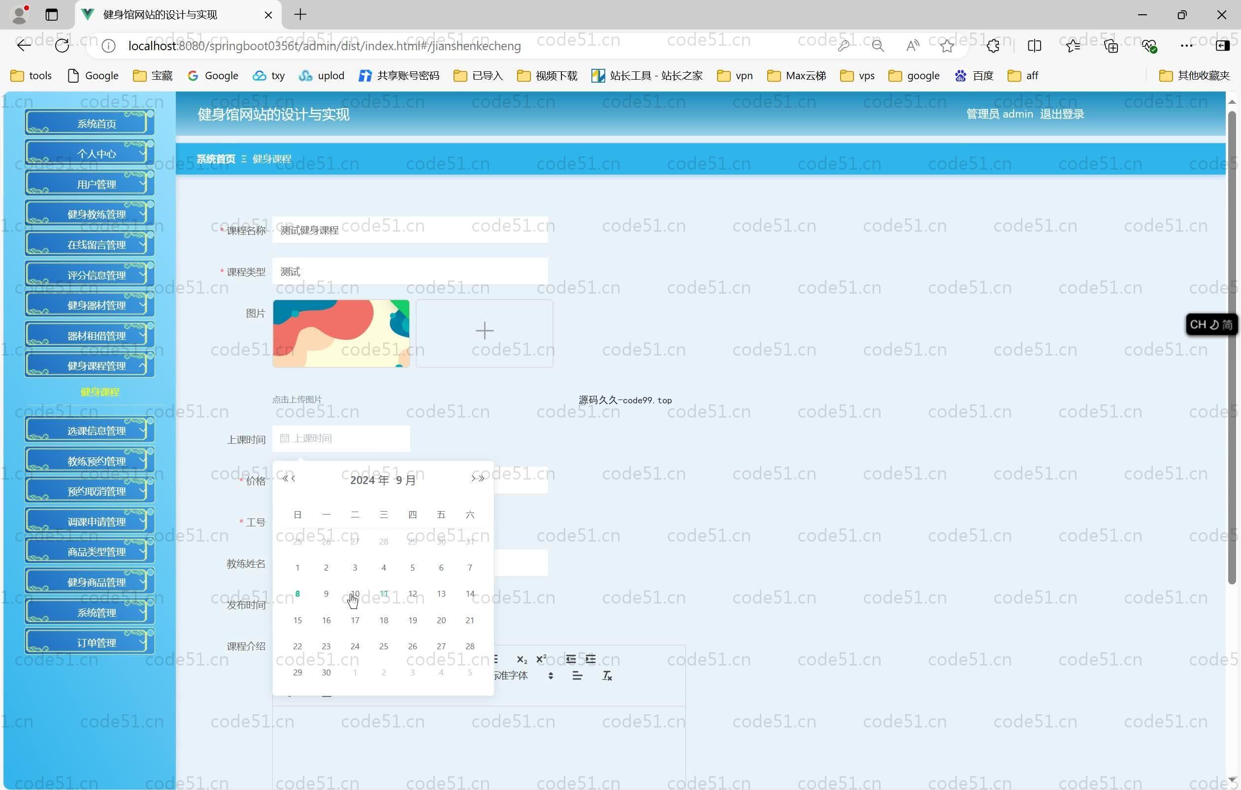Open the 站长工具 bookmark

[647, 76]
